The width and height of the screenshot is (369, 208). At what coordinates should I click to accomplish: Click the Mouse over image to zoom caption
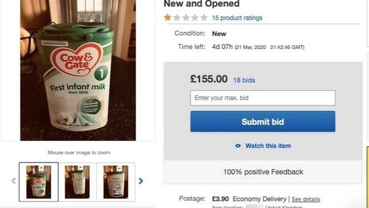tap(79, 153)
